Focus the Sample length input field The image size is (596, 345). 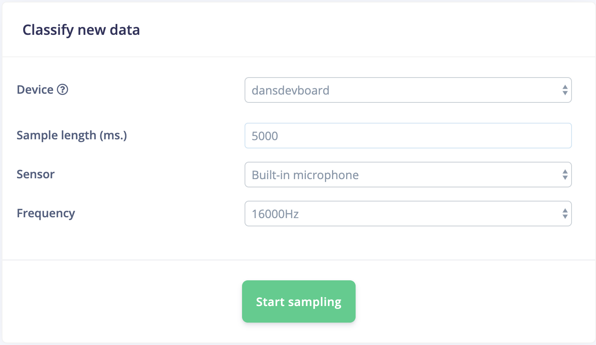tap(408, 136)
